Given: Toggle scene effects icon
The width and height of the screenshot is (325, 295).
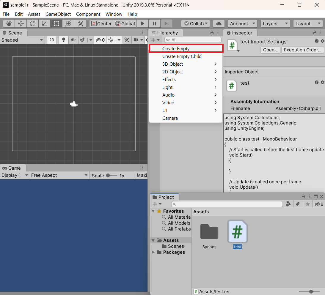Looking at the screenshot, I should pyautogui.click(x=82, y=40).
